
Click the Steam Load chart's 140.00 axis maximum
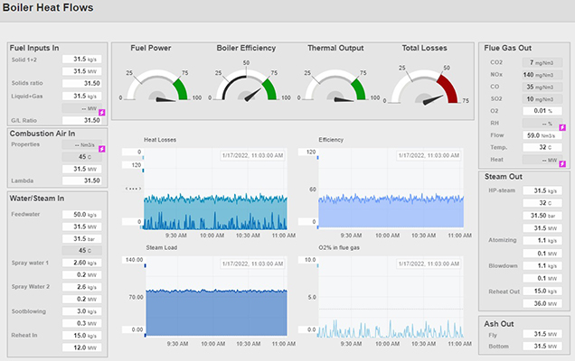tap(133, 260)
